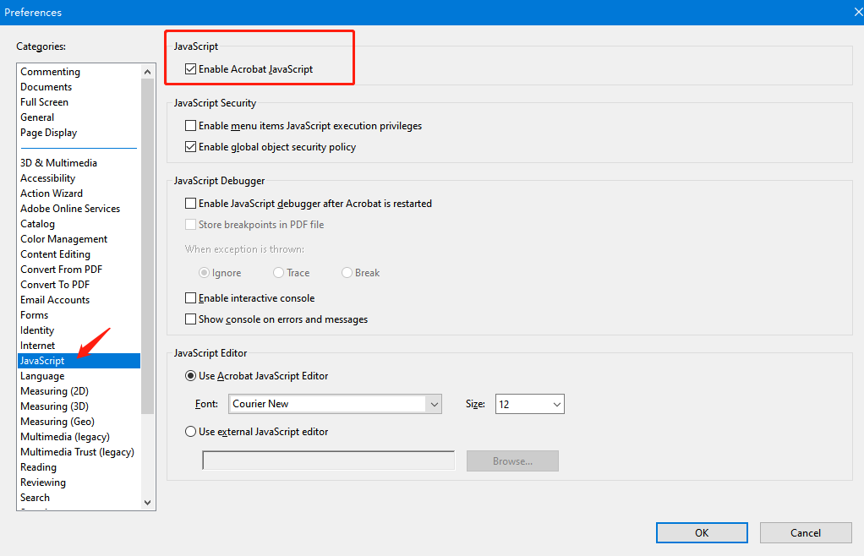The width and height of the screenshot is (864, 556).
Task: Click the OK button
Action: 702,532
